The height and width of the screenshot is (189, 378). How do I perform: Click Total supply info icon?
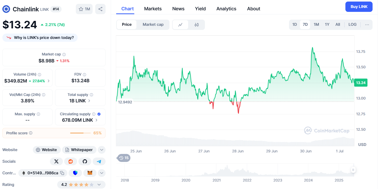click(x=91, y=95)
